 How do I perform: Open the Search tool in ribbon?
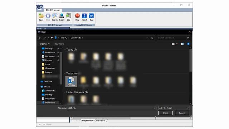(55, 17)
